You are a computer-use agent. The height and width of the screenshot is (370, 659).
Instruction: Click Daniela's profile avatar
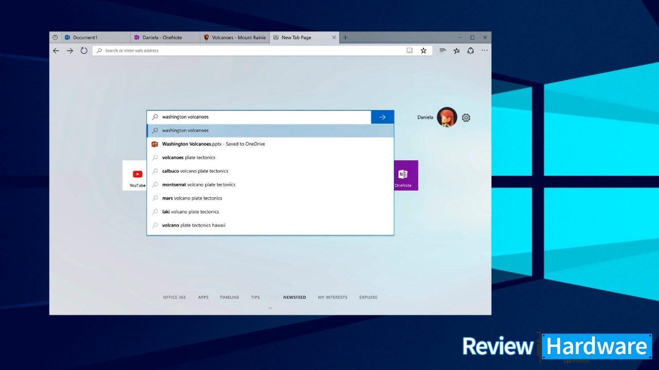tap(447, 117)
